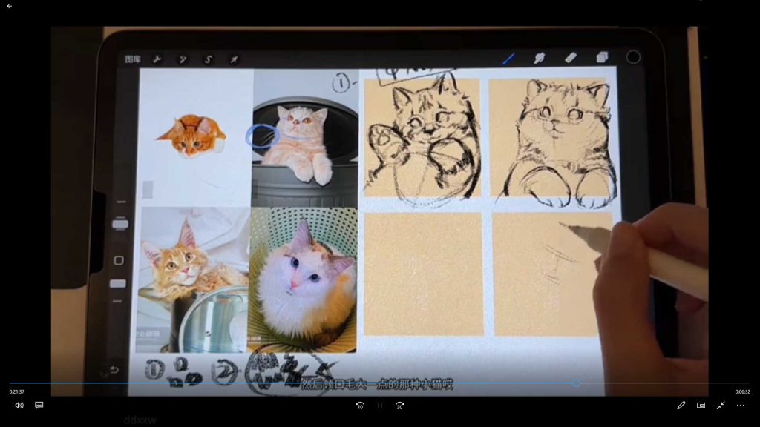Open the 图库 gallery
The width and height of the screenshot is (760, 427).
(133, 59)
